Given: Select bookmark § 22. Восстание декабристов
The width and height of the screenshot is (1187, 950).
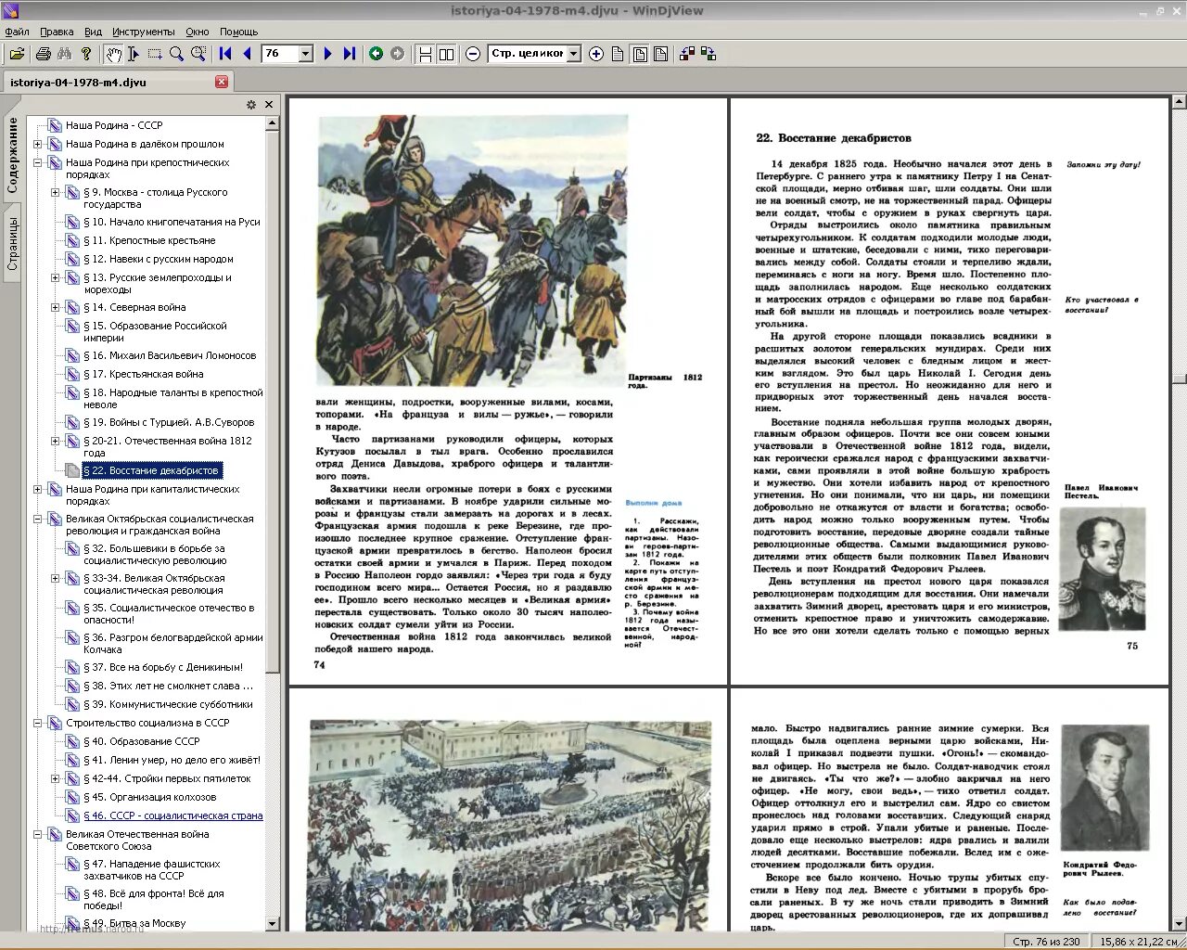Looking at the screenshot, I should (152, 470).
